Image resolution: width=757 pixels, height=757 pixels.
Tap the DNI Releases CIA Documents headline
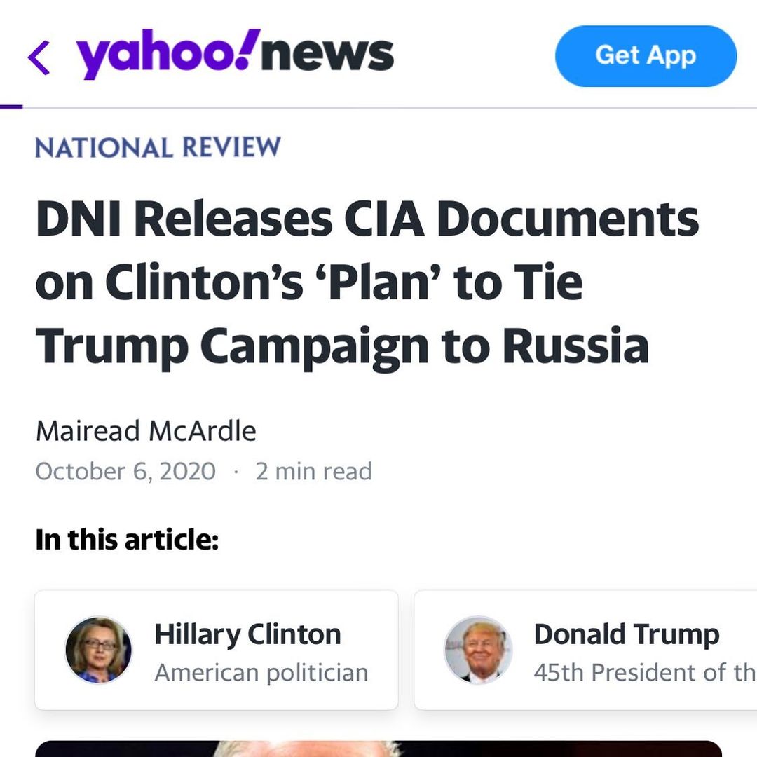pyautogui.click(x=367, y=219)
